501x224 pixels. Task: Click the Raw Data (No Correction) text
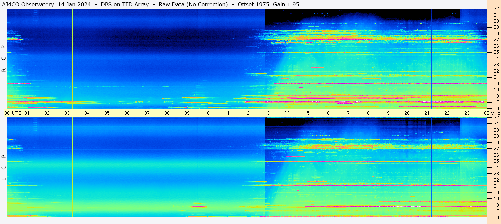click(x=193, y=4)
